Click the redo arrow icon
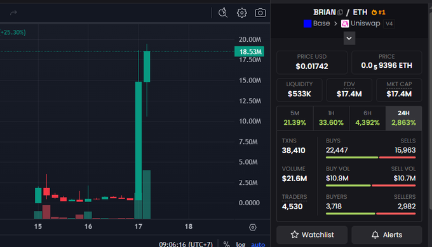The width and height of the screenshot is (432, 247). (x=13, y=13)
